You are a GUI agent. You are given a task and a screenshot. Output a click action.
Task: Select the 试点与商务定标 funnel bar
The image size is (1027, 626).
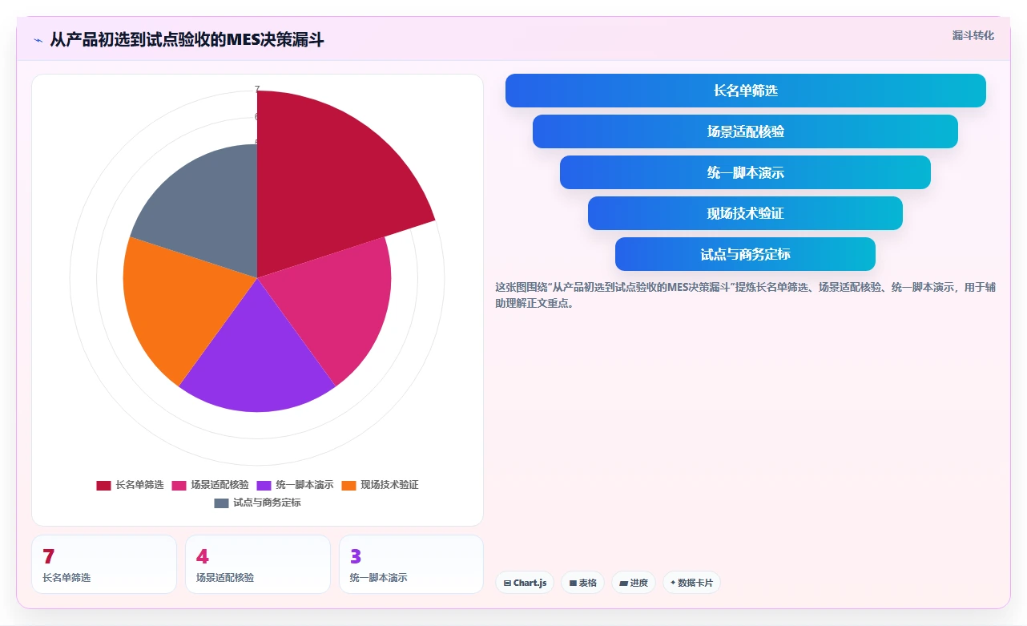click(x=745, y=254)
